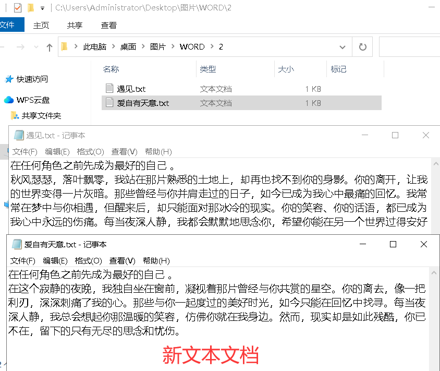Image resolution: width=440 pixels, height=371 pixels.
Task: Maximize the 遇见.txt Notepad window
Action: [x=395, y=135]
